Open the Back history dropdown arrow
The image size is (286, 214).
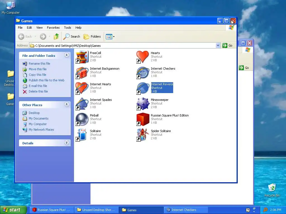pyautogui.click(x=35, y=37)
